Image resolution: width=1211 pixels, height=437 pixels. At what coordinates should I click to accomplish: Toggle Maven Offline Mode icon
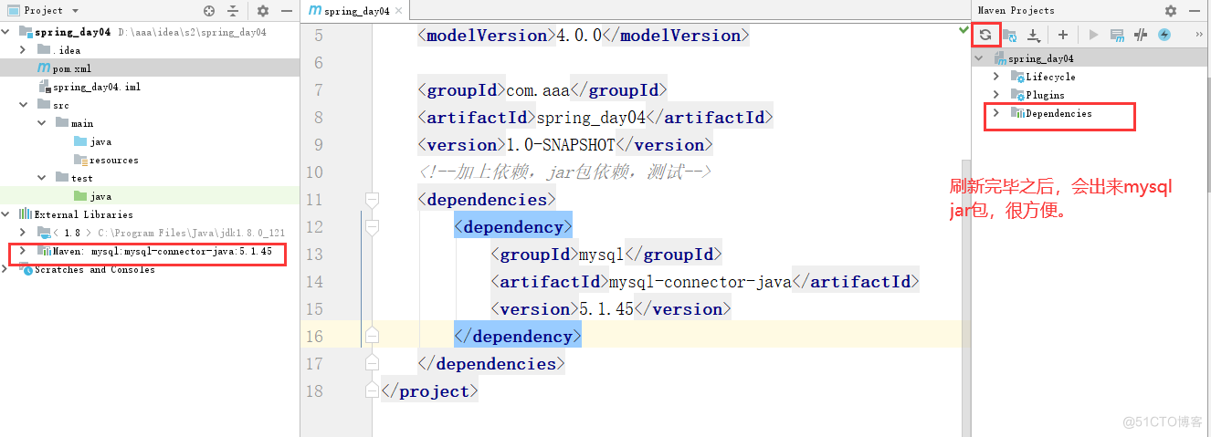pos(1141,35)
